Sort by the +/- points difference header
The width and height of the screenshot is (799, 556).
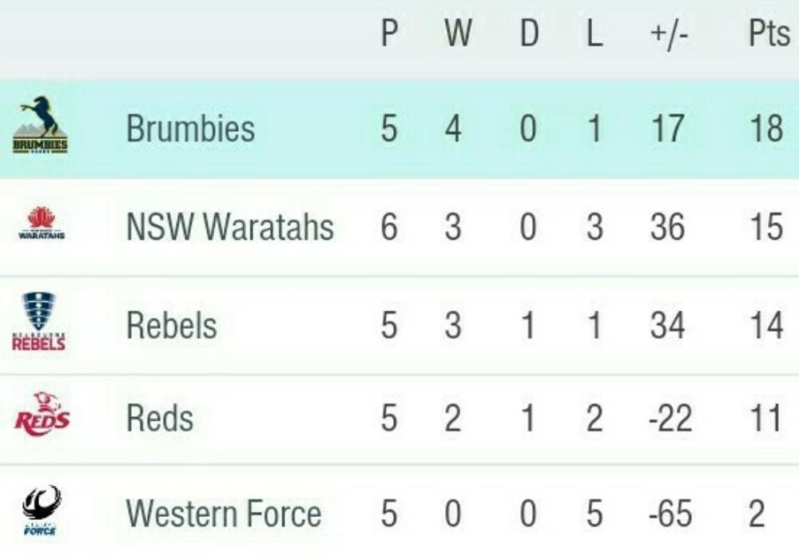[x=670, y=34]
